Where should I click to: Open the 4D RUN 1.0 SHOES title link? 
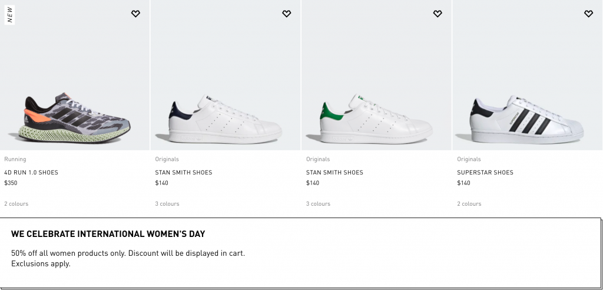[x=31, y=173]
